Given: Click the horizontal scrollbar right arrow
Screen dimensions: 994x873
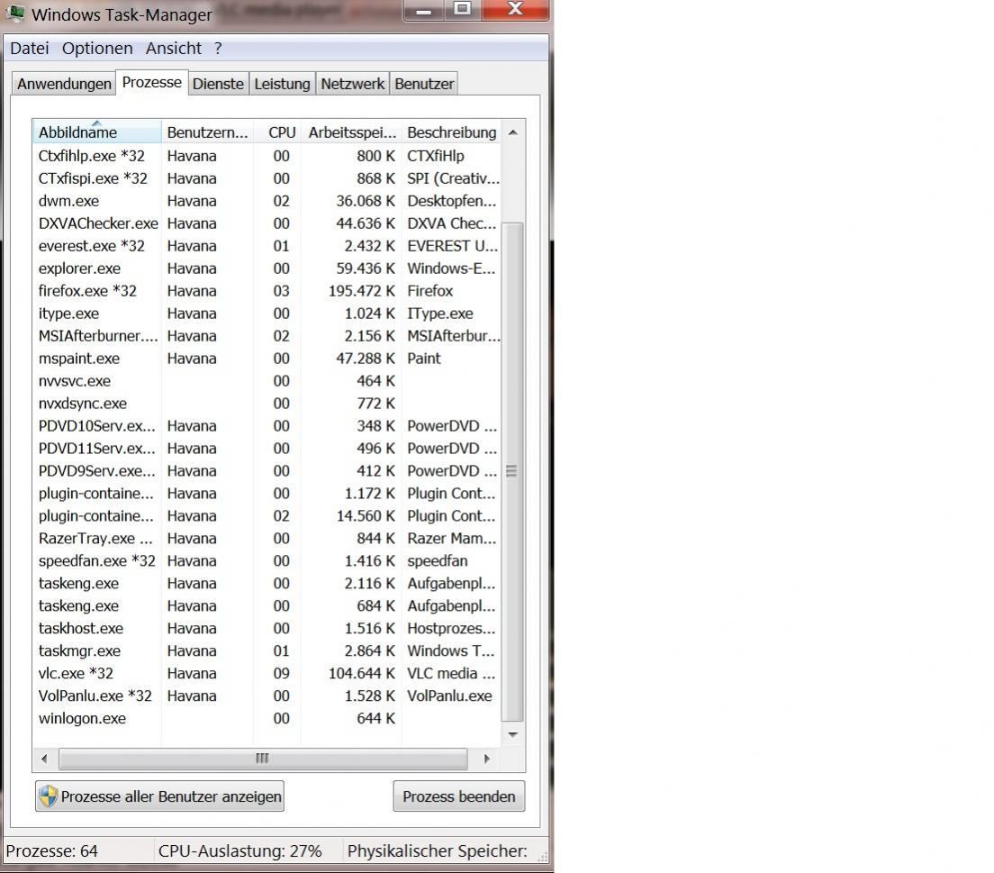Looking at the screenshot, I should tap(487, 759).
